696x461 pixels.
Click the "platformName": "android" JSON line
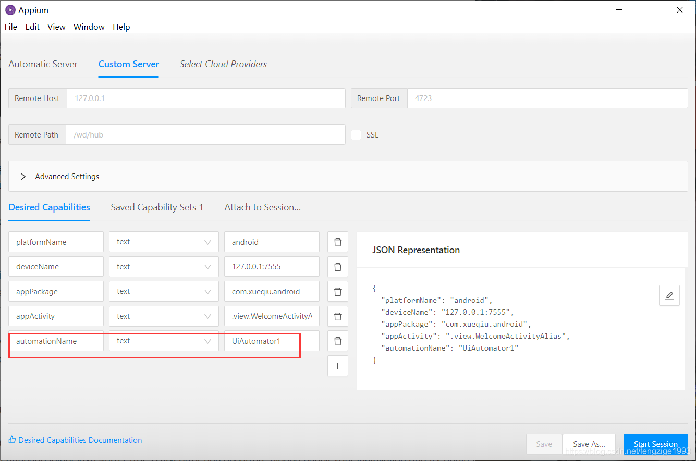[437, 300]
